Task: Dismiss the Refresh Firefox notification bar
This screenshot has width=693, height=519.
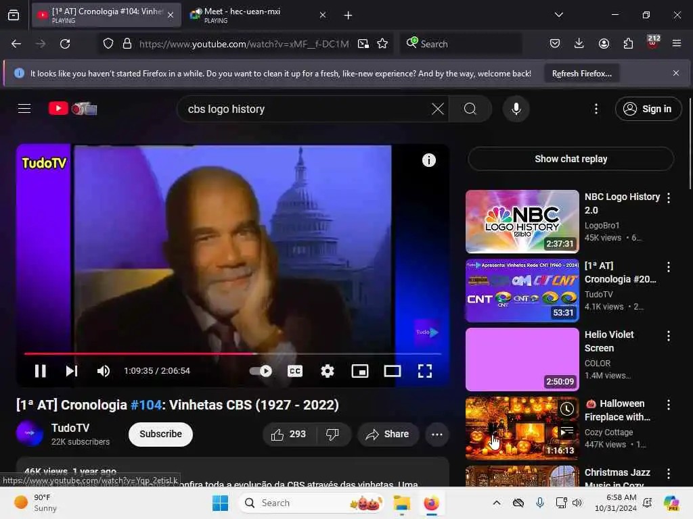Action: coord(676,73)
